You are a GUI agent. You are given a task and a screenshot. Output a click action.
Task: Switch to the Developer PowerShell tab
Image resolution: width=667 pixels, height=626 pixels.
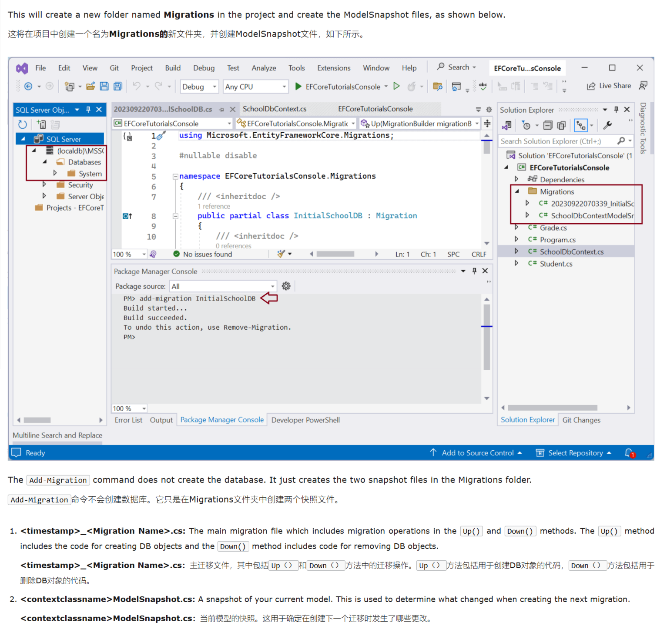(305, 420)
